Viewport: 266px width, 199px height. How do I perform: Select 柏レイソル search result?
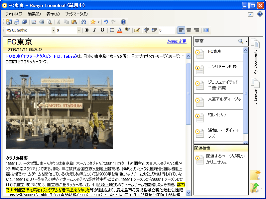coord(218,117)
